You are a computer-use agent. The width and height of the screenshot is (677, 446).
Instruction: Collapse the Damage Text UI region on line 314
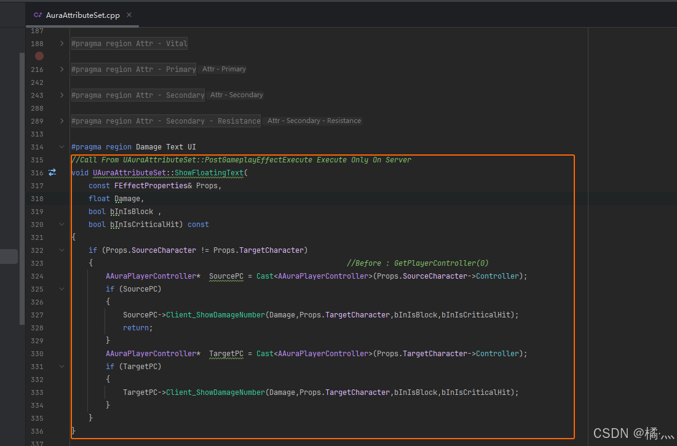pos(61,147)
